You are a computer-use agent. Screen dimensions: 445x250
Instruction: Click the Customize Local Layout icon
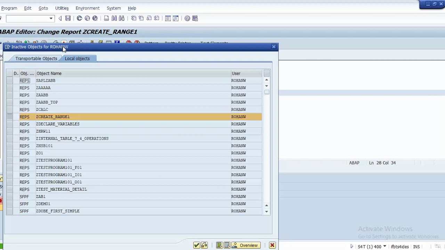pyautogui.click(x=195, y=18)
